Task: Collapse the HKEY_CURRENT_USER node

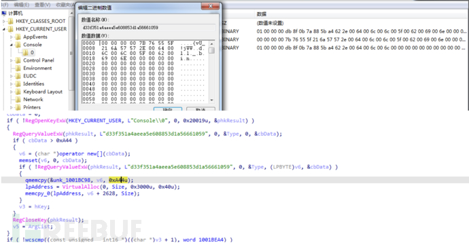Action: point(4,29)
